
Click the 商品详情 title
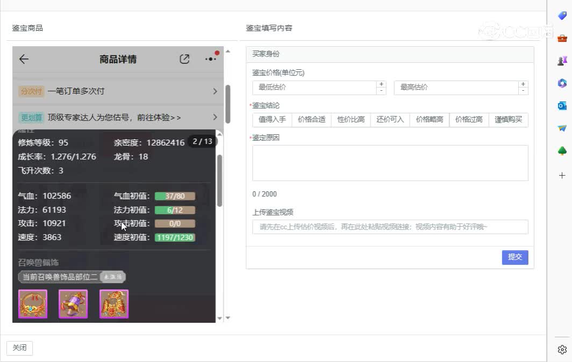click(118, 59)
